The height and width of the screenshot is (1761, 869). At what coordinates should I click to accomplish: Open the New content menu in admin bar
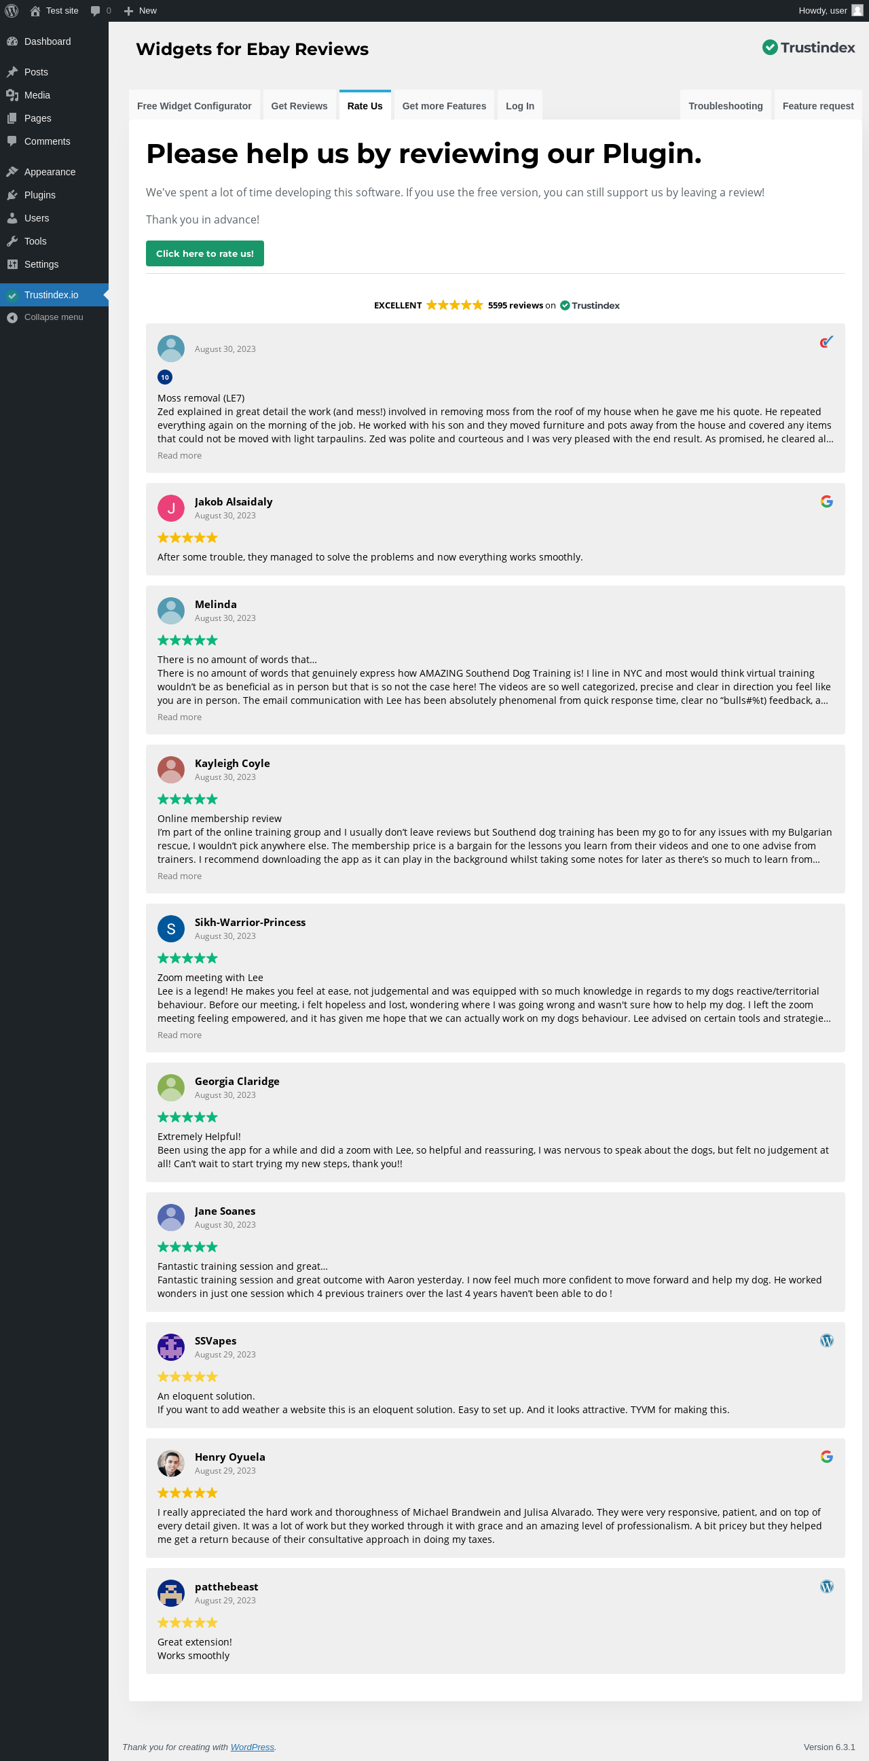[140, 11]
